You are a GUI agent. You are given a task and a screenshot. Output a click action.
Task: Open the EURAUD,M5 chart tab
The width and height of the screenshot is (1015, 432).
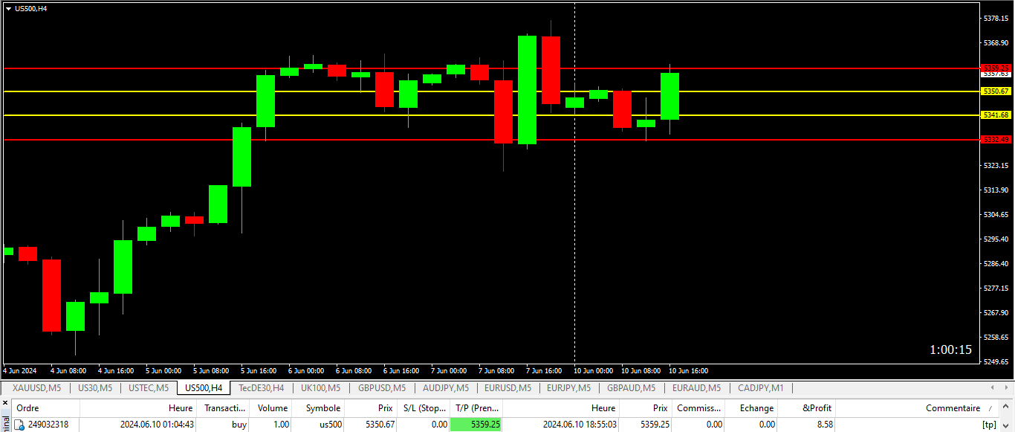tap(696, 388)
